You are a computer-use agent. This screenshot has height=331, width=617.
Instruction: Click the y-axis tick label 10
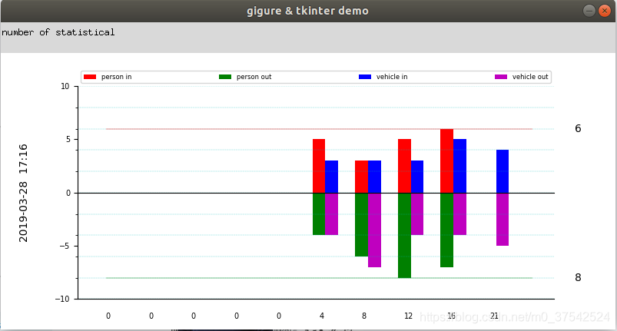[65, 87]
